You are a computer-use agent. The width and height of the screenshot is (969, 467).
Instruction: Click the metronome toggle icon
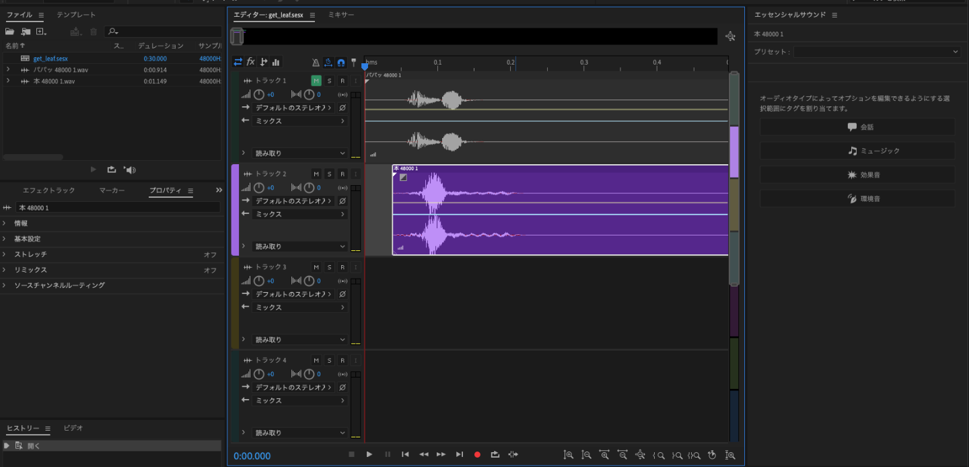pos(316,62)
